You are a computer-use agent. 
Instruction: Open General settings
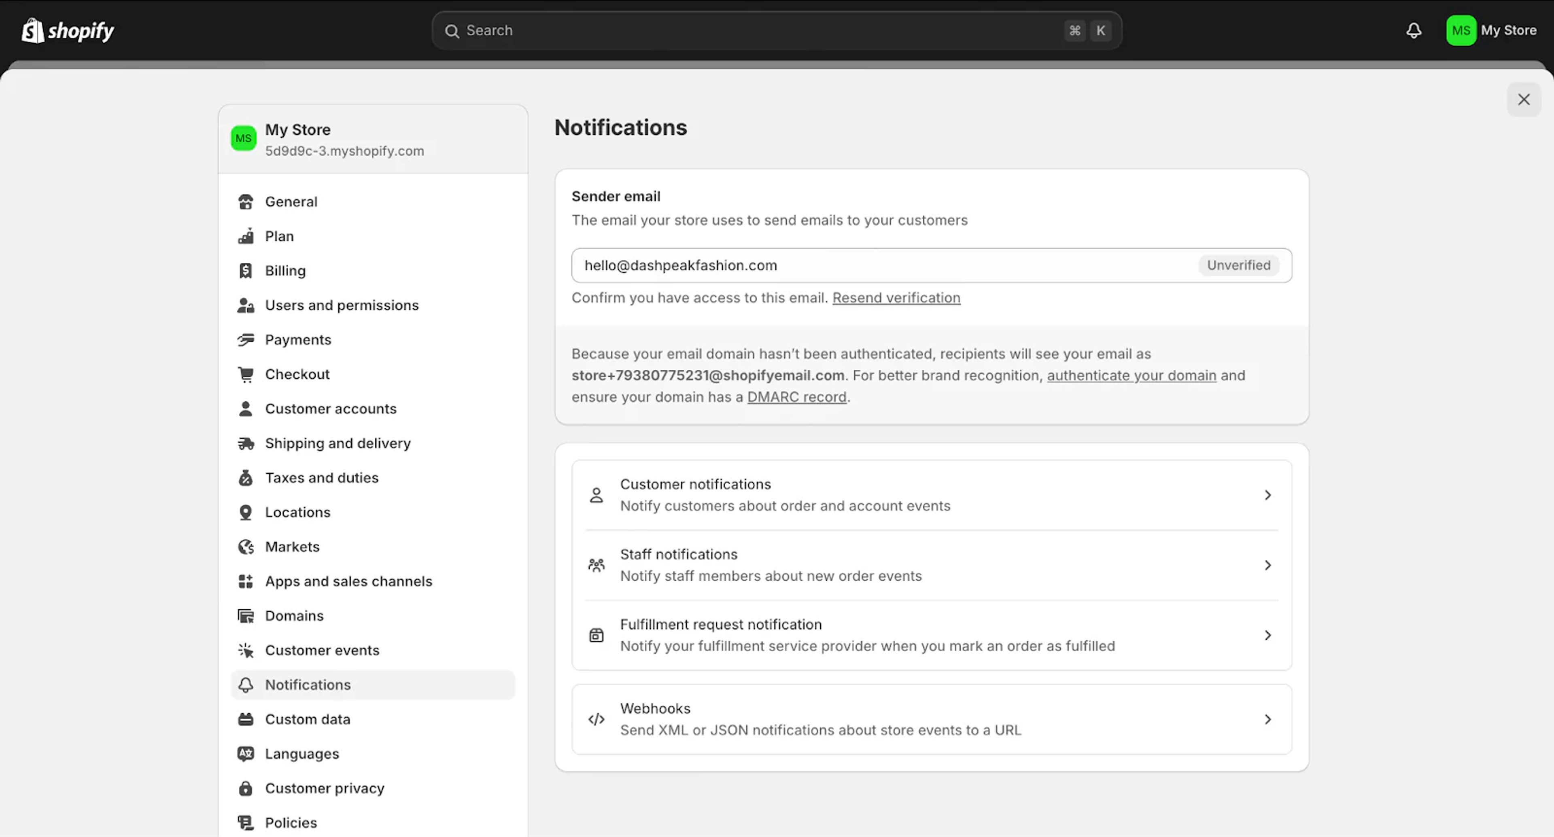373,202
